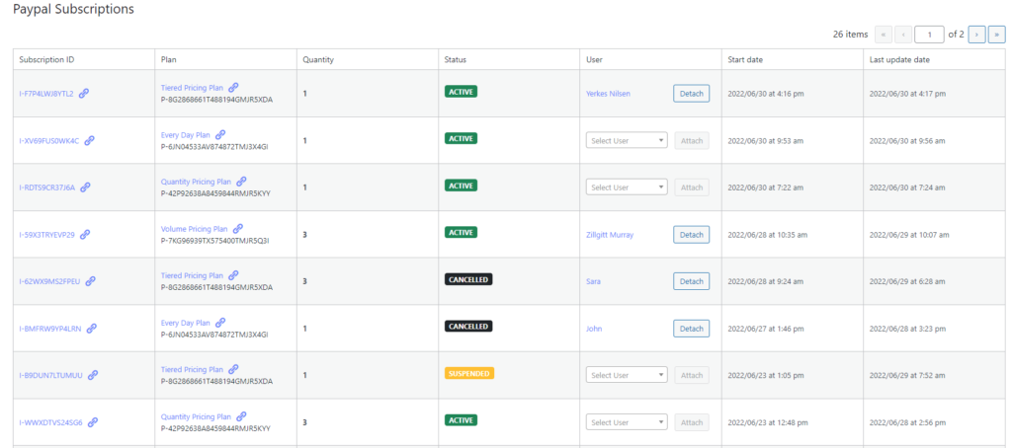This screenshot has height=448, width=1012.
Task: Go to next page arrow in pagination
Action: (x=977, y=35)
